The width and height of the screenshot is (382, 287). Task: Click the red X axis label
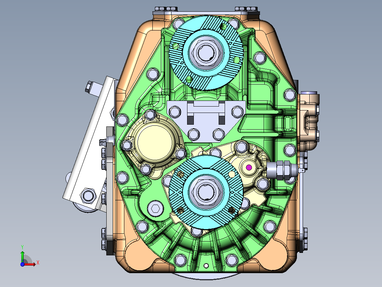pos(38,264)
